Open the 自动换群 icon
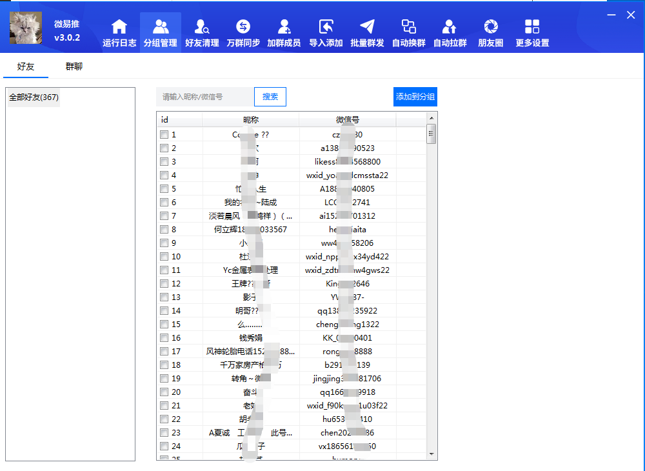 (x=408, y=27)
